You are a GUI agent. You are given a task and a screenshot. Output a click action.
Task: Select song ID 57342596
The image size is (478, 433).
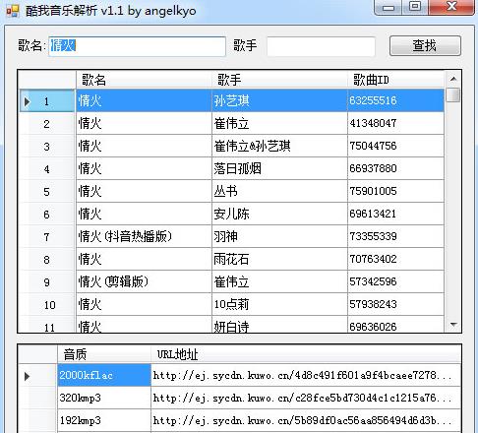click(x=396, y=281)
